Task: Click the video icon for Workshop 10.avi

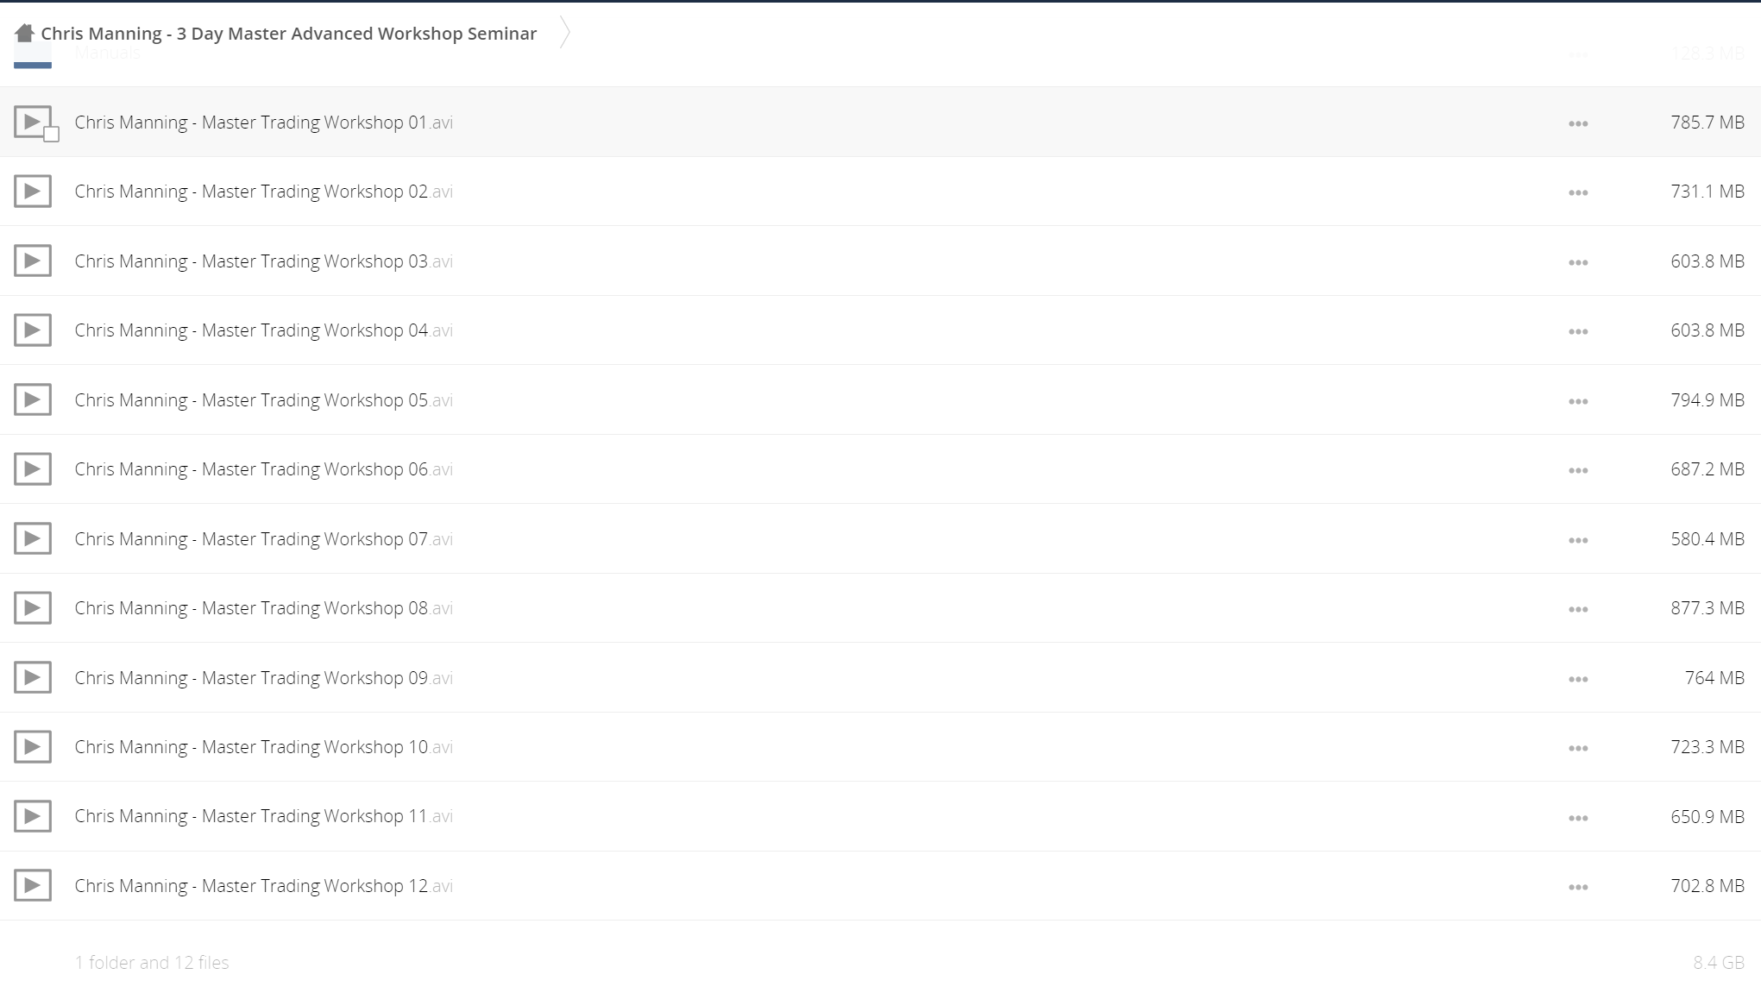Action: [33, 747]
